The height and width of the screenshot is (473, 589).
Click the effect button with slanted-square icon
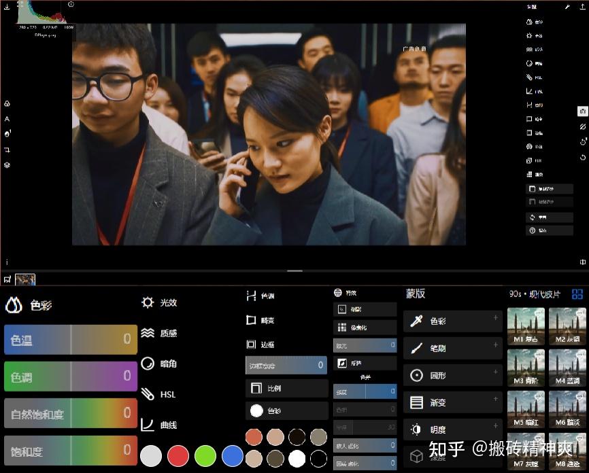tap(365, 363)
